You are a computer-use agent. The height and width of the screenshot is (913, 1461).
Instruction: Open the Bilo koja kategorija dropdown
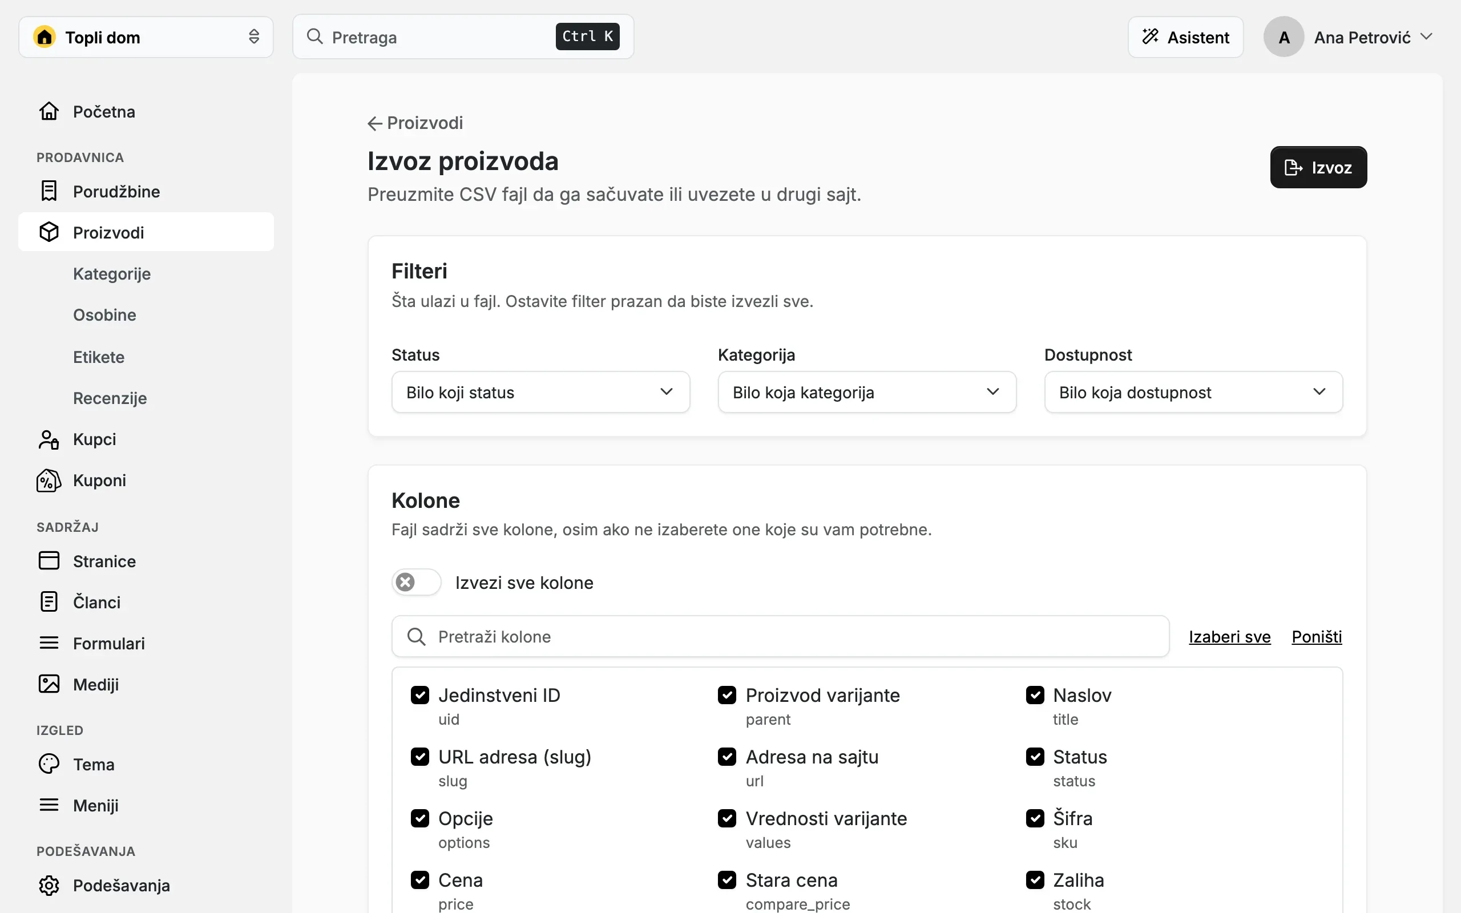pos(867,392)
